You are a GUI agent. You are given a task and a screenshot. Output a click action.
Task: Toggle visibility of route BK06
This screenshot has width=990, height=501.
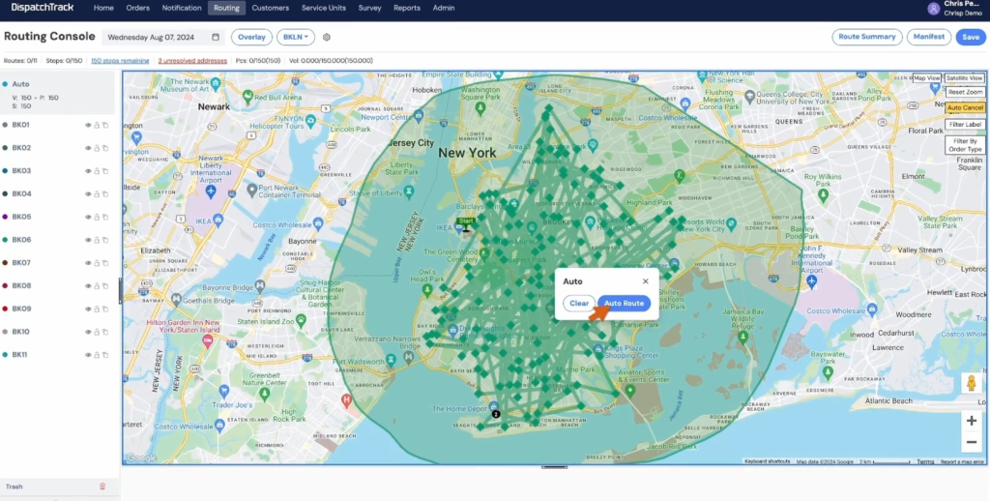[x=88, y=240]
